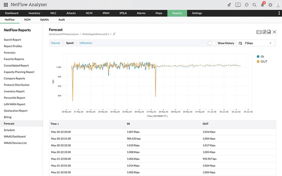Open the settings gear icon
282x176 pixels.
[270, 5]
